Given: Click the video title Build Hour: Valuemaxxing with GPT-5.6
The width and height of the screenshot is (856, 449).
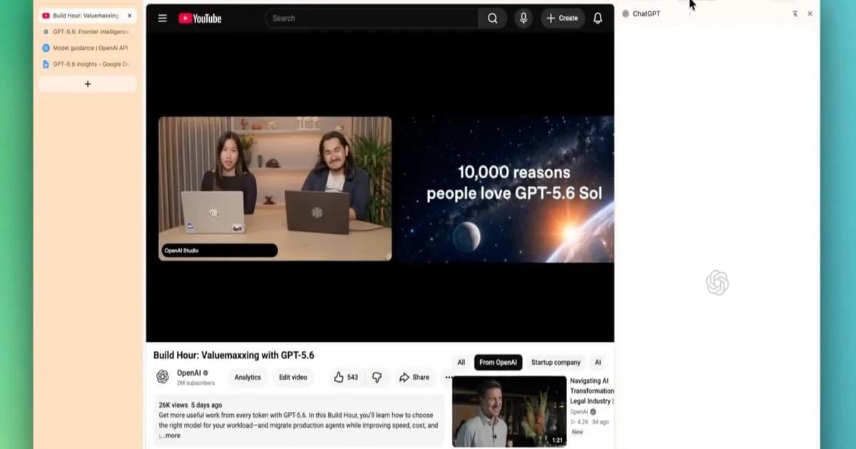Looking at the screenshot, I should point(234,355).
